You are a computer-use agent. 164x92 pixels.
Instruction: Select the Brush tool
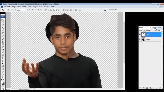coord(3,39)
